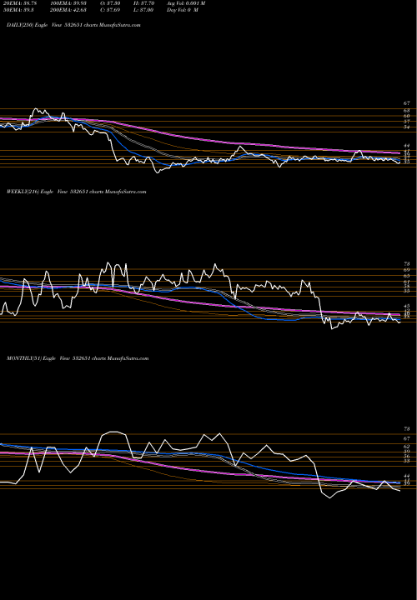Click the close price C: 37.69

pos(112,10)
